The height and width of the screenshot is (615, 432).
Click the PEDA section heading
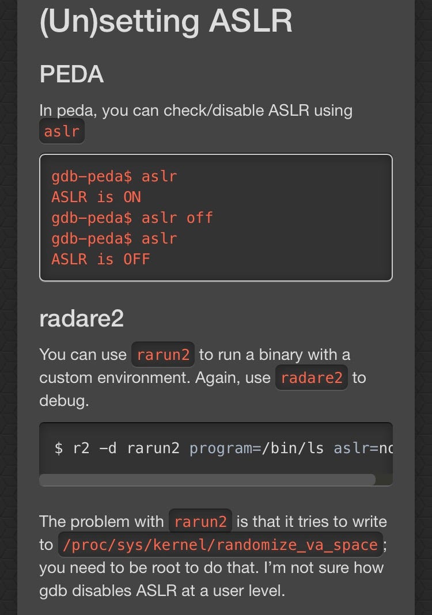tap(71, 75)
